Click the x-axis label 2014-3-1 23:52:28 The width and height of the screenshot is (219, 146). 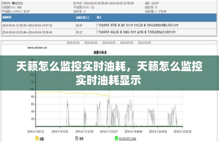pos(182,131)
